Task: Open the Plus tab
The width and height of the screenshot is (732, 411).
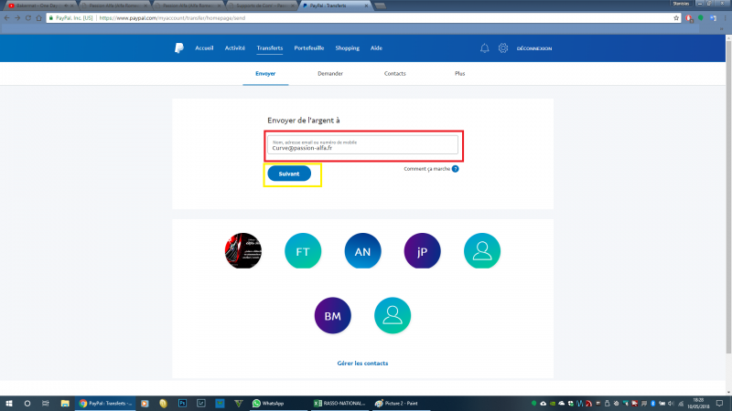Action: (x=459, y=73)
